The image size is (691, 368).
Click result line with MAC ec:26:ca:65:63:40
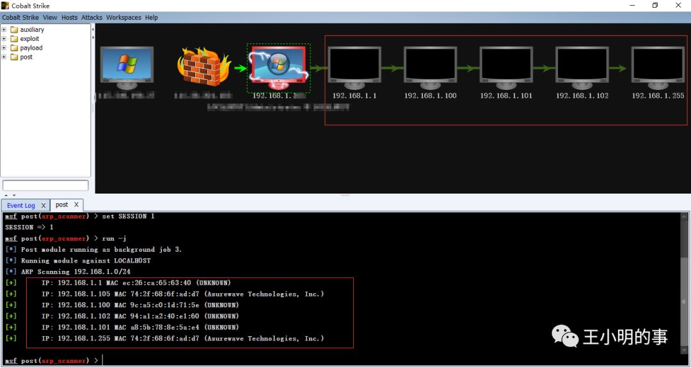(118, 282)
